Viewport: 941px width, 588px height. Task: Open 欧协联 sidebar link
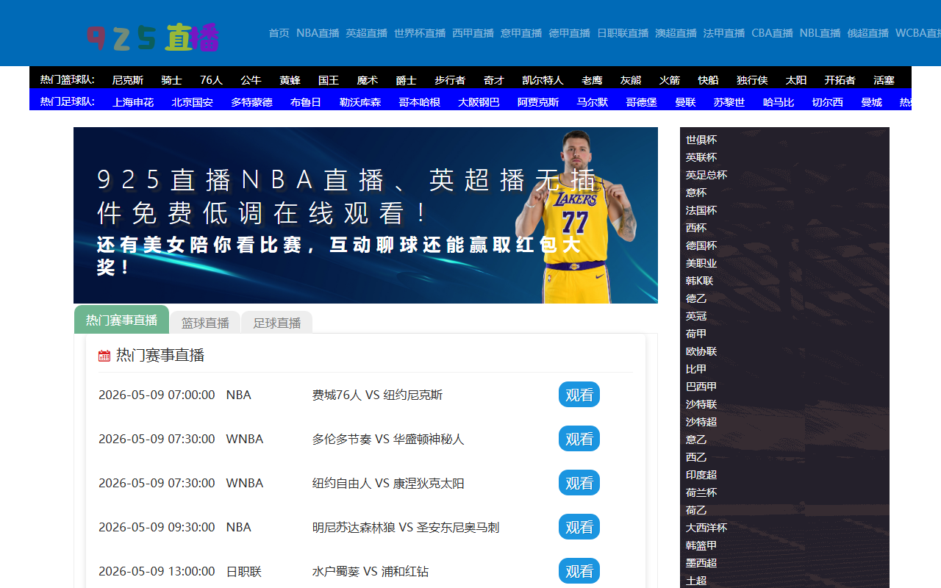(701, 351)
